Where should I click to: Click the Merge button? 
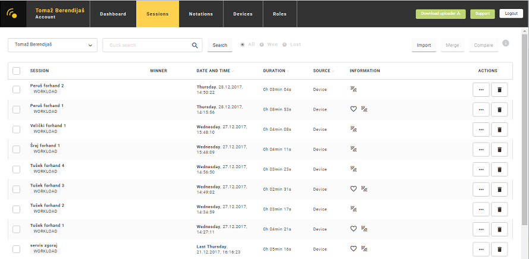[452, 45]
